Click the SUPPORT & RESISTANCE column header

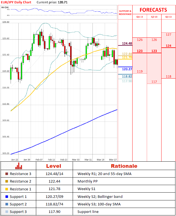point(125,13)
